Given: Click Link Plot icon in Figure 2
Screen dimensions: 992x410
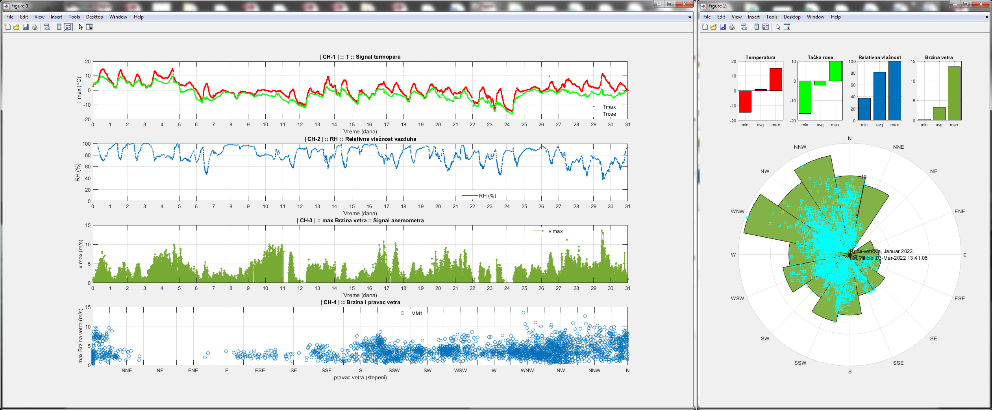Looking at the screenshot, I should tap(744, 27).
